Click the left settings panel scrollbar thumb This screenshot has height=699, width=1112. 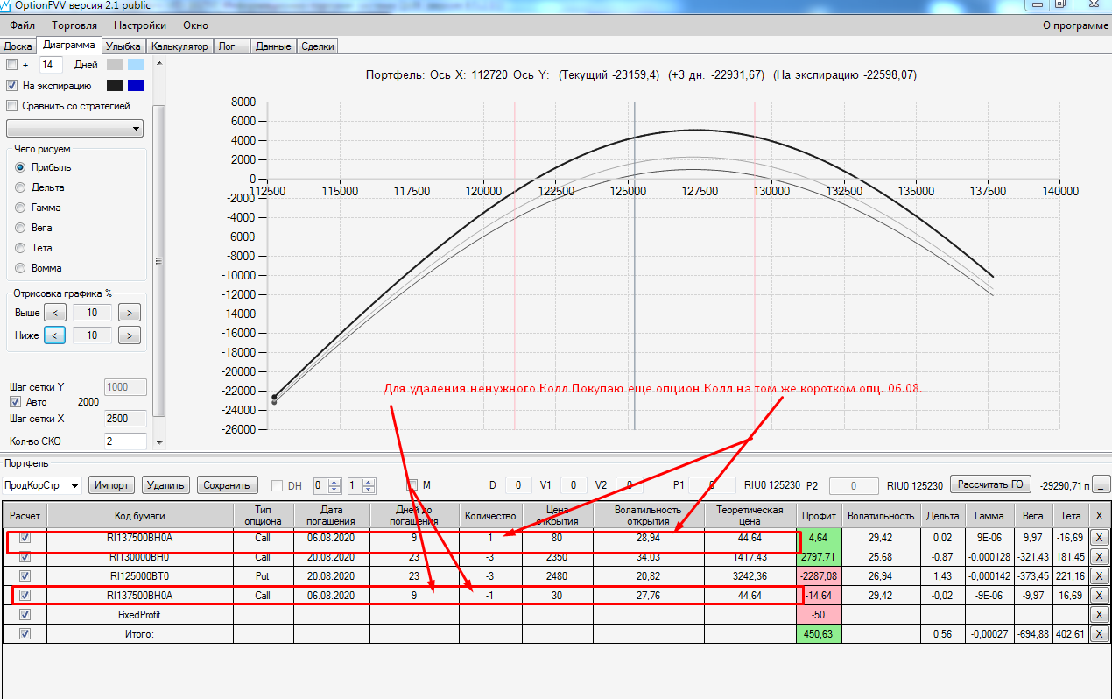(x=158, y=260)
